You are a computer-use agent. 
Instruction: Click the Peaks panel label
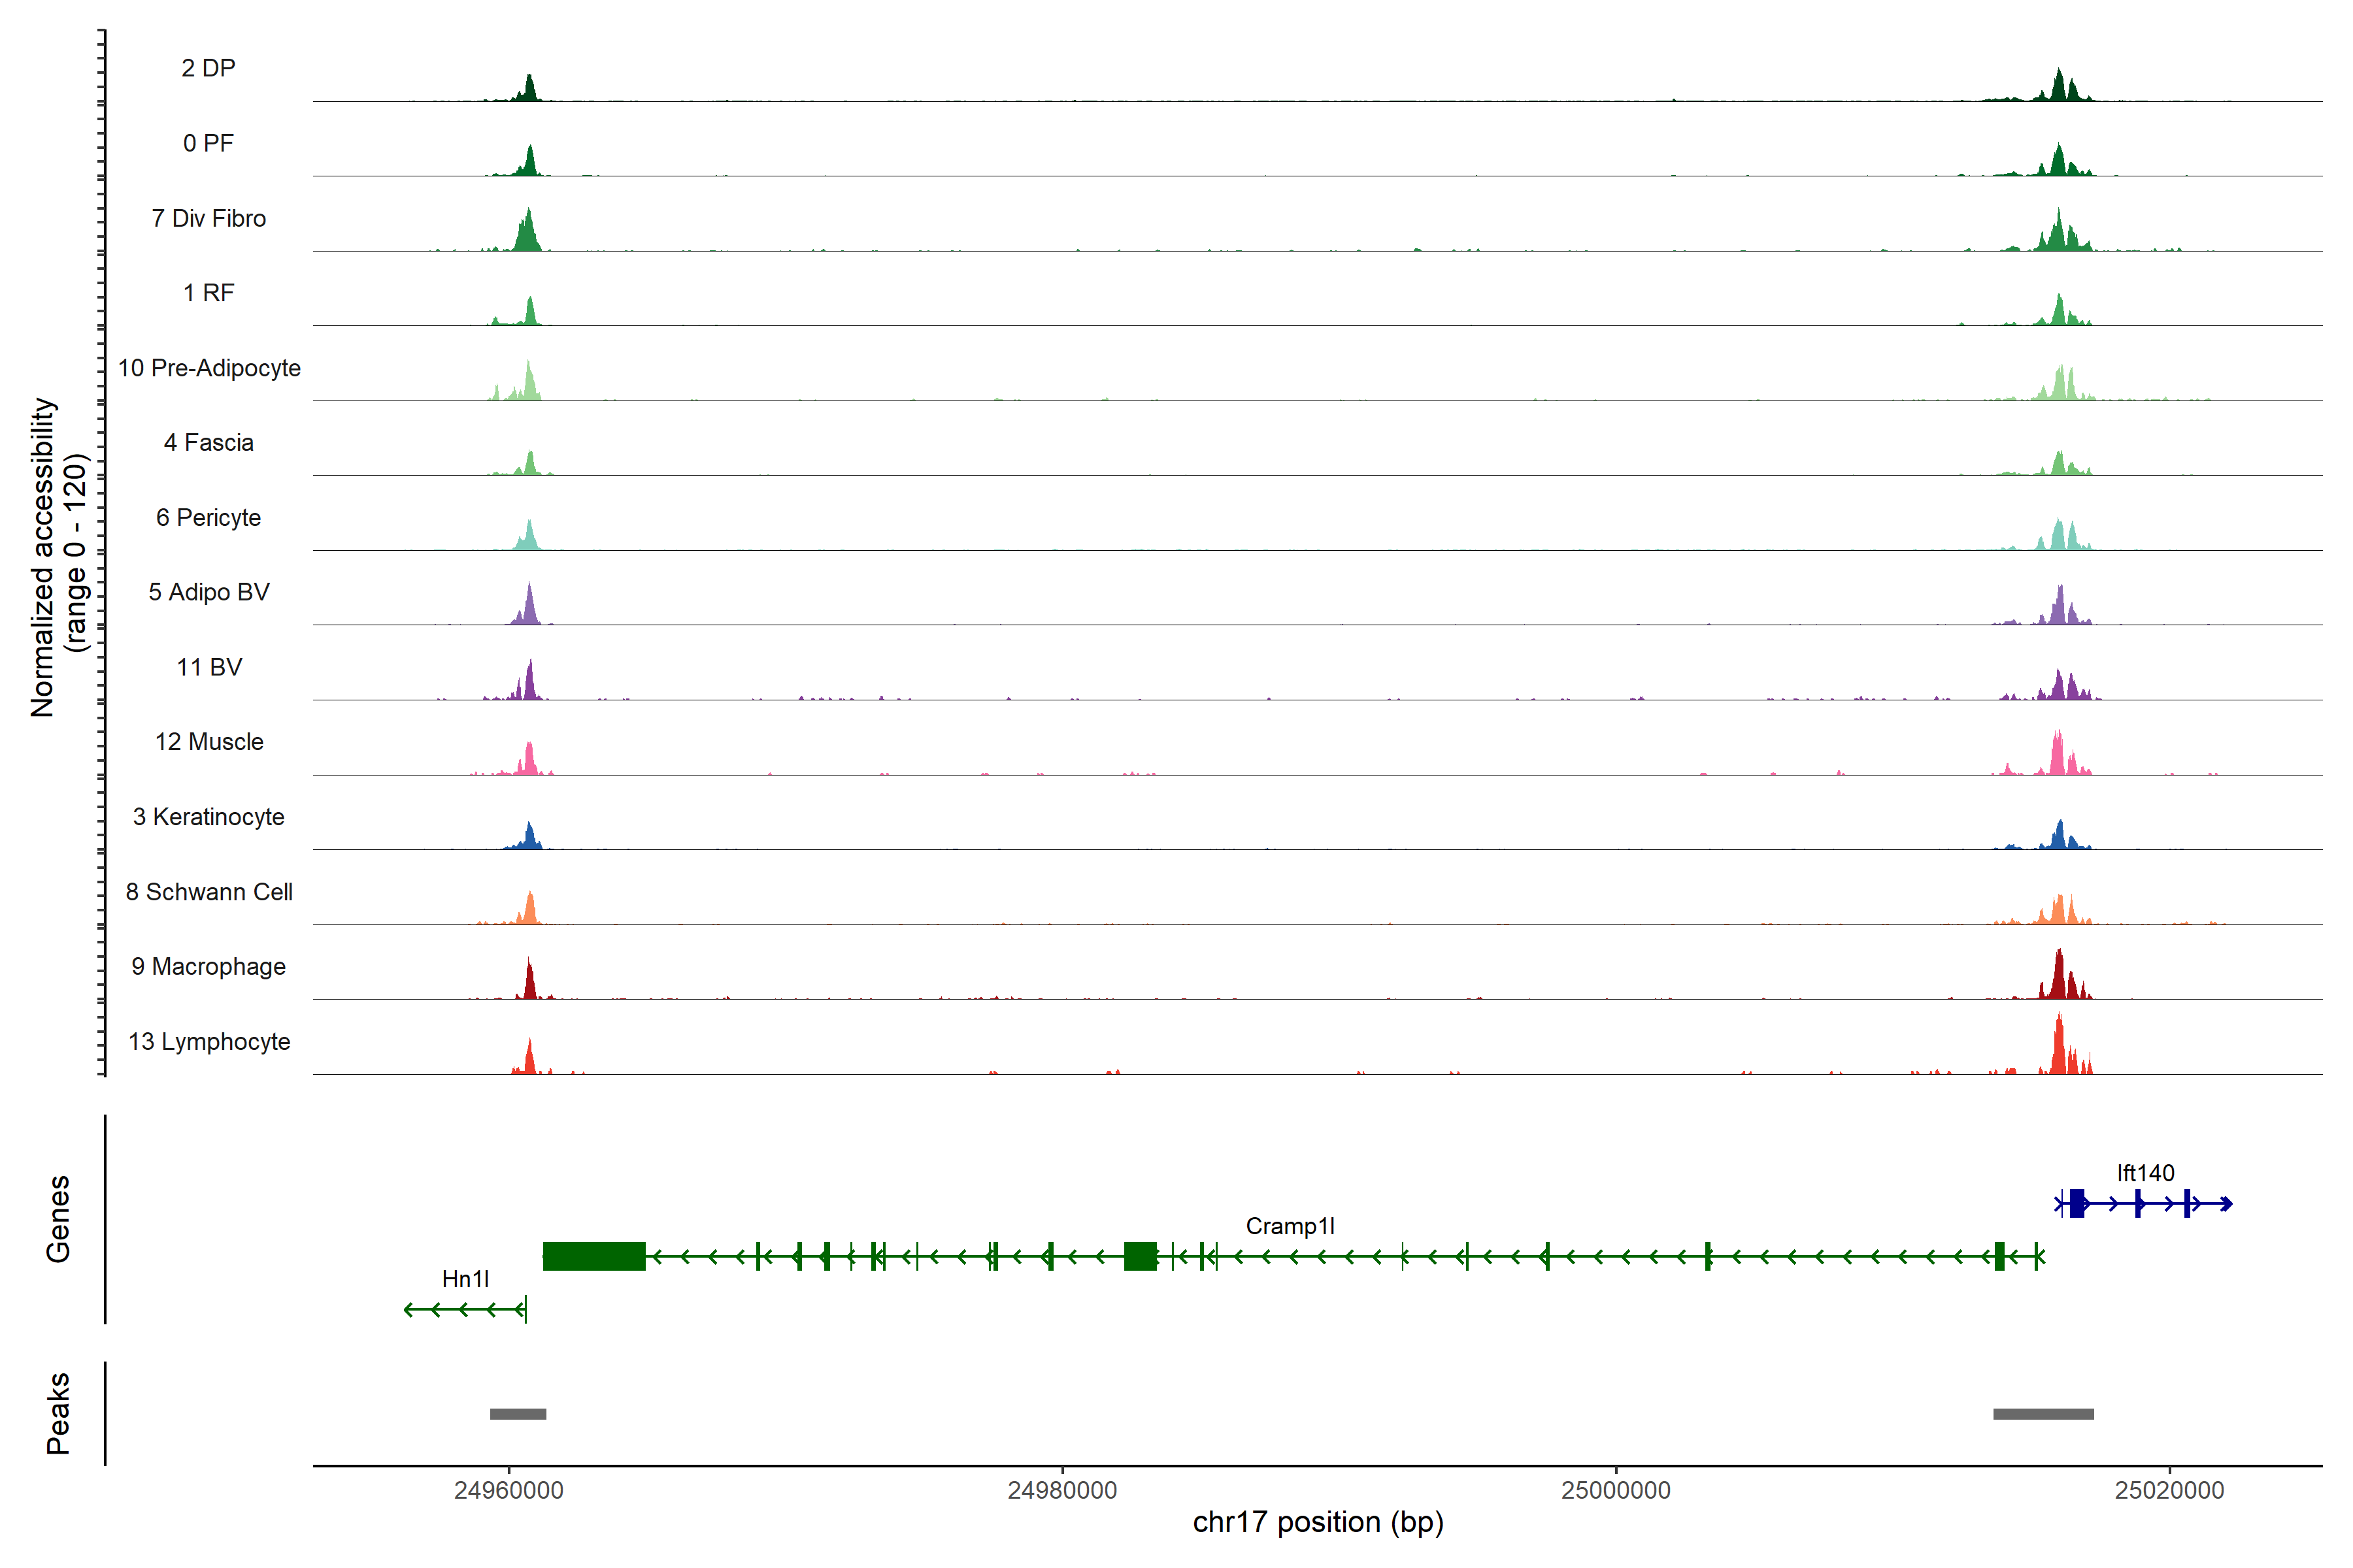58,1413
